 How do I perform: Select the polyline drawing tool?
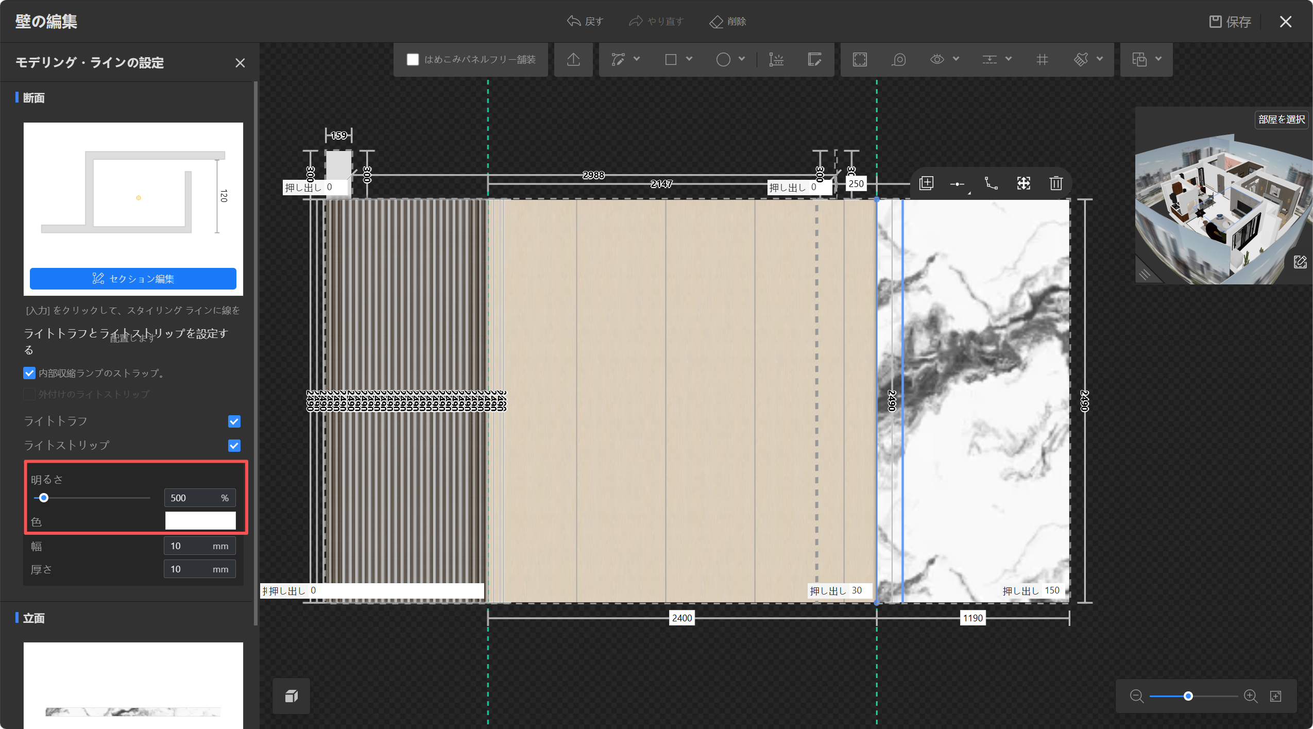[x=618, y=60]
